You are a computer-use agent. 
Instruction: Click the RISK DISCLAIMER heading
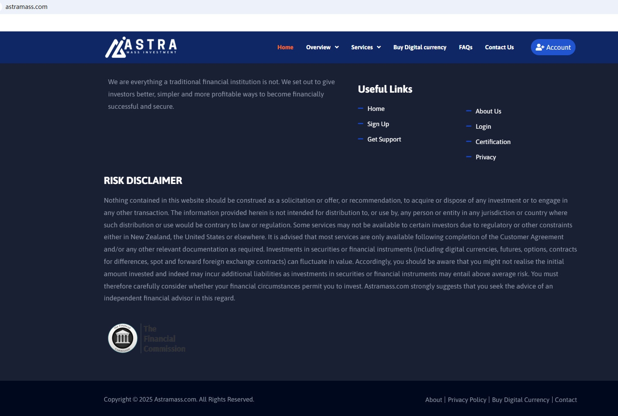tap(143, 181)
